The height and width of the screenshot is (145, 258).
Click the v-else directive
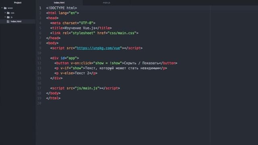[x=67, y=73]
